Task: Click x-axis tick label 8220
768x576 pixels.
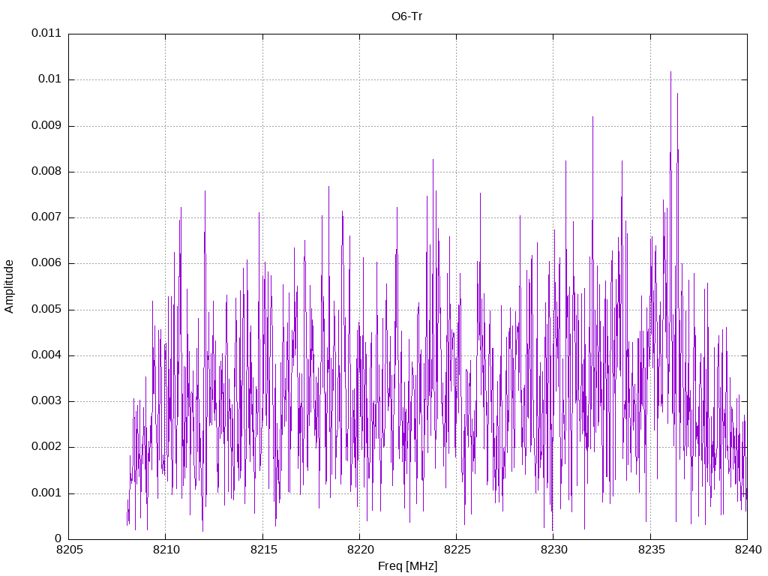Action: tap(360, 550)
